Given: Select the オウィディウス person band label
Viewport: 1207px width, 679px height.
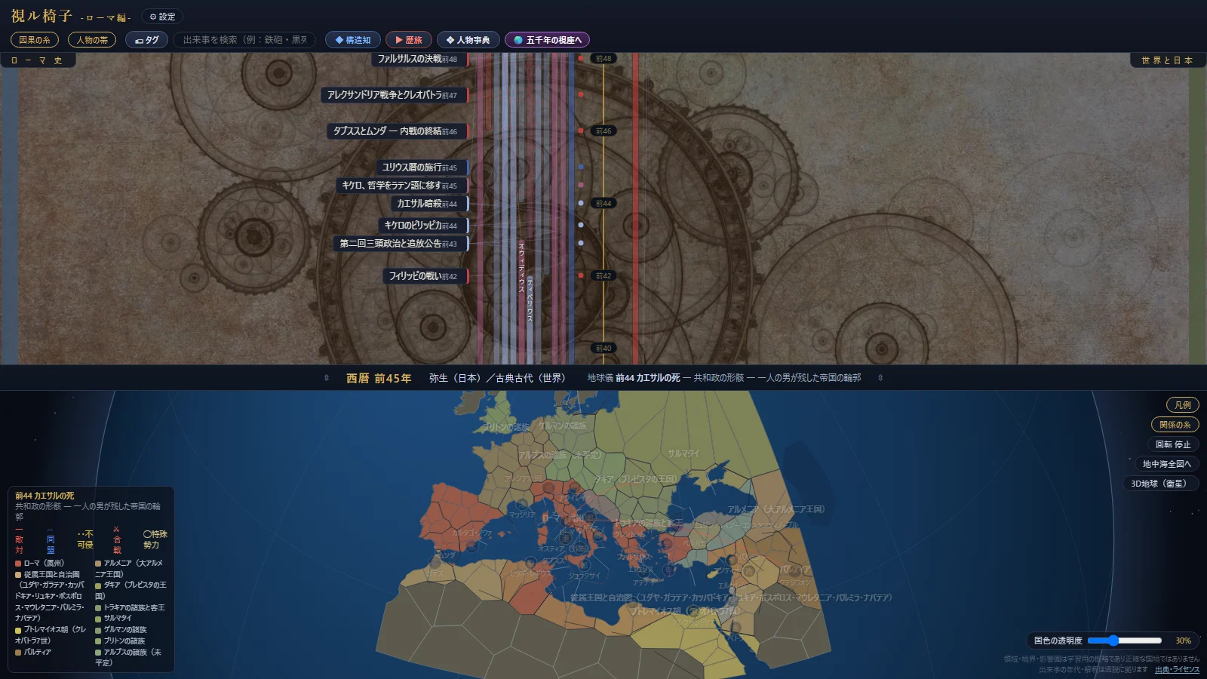Looking at the screenshot, I should [x=521, y=267].
